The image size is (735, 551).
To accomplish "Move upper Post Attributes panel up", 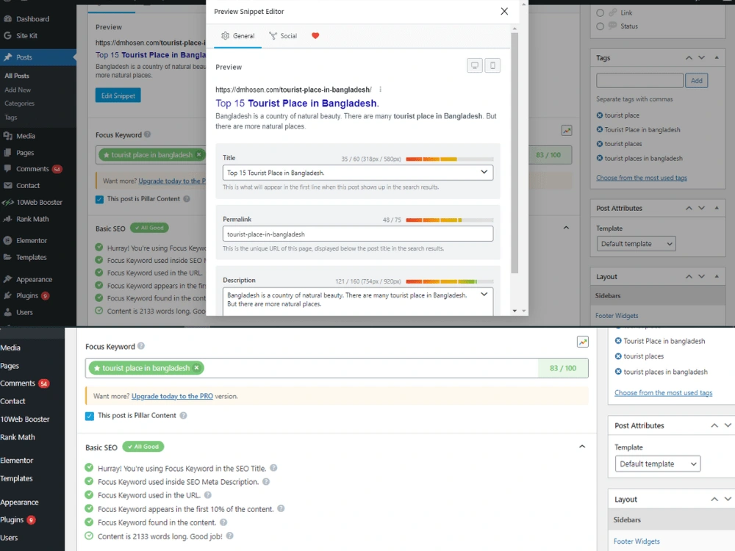I will [689, 208].
